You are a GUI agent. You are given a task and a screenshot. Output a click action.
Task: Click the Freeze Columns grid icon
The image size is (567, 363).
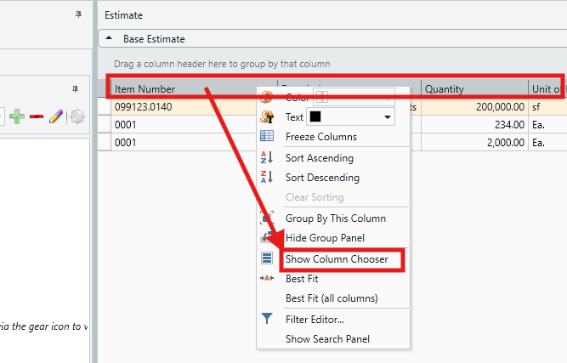pos(267,137)
